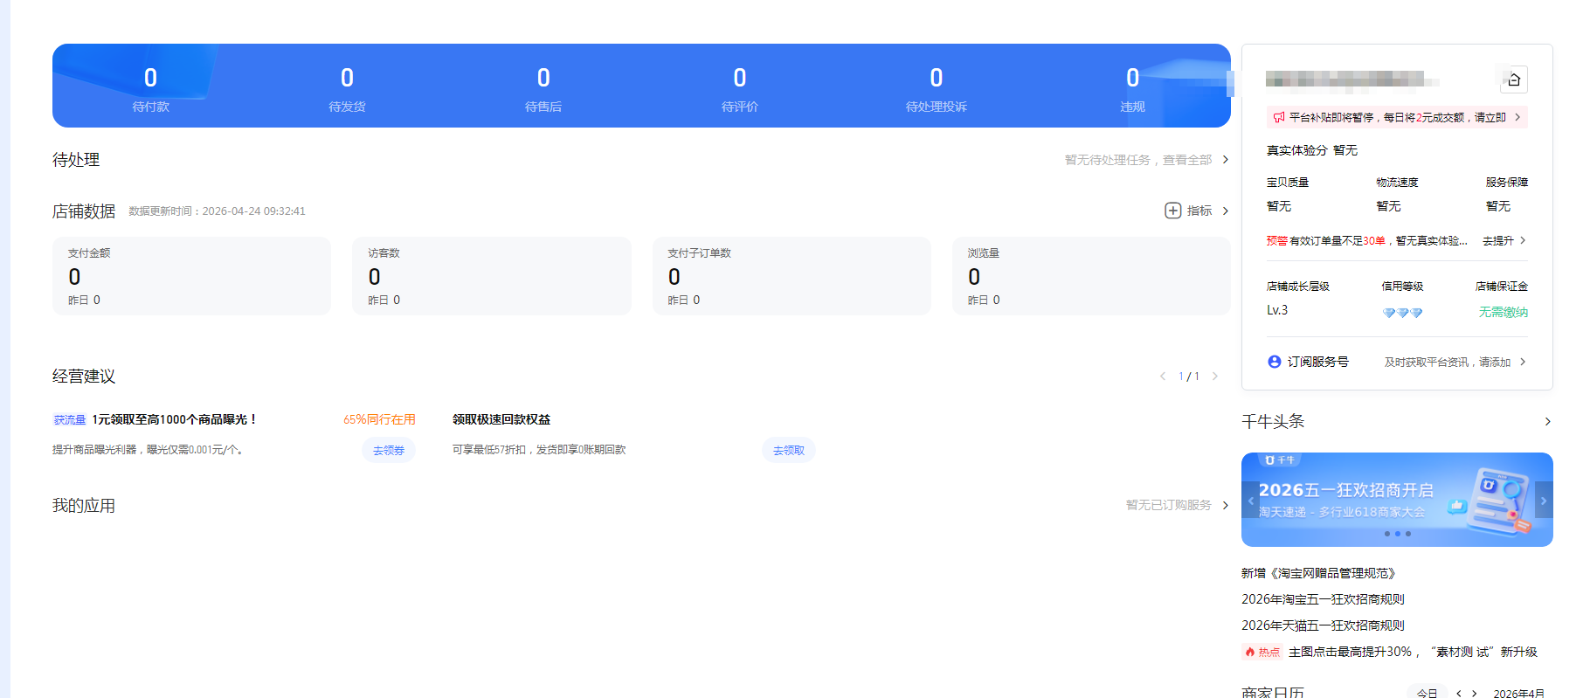The image size is (1590, 698).
Task: Click the red 预警 warning text
Action: coord(1277,241)
